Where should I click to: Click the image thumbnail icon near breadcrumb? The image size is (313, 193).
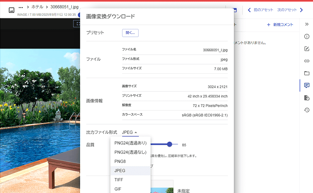[x=11, y=10]
